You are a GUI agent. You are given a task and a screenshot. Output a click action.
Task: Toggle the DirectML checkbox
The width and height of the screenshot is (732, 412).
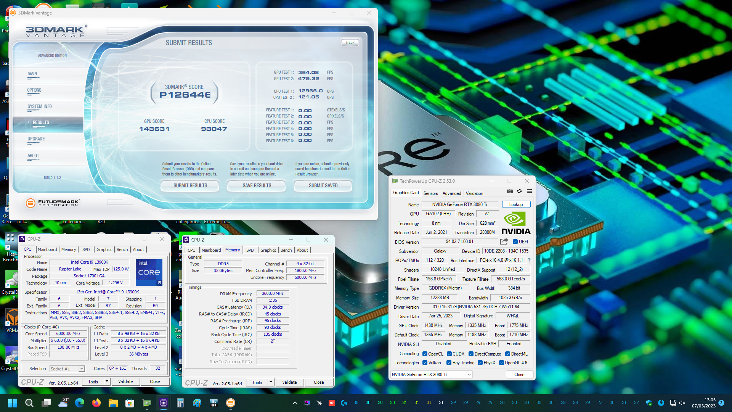pyautogui.click(x=507, y=354)
